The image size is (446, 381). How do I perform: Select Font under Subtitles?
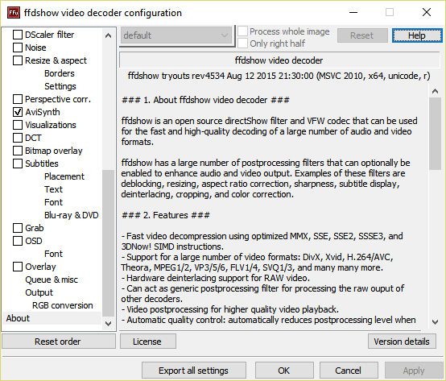pos(53,202)
